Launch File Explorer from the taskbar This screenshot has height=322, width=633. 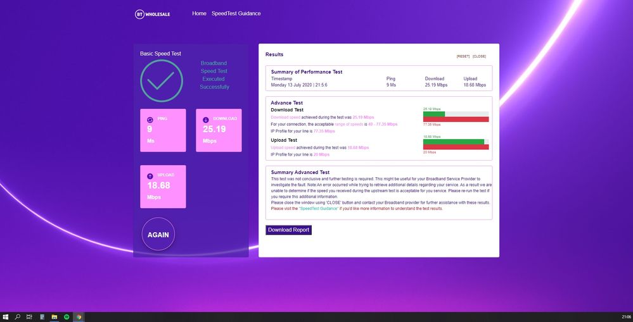click(54, 316)
